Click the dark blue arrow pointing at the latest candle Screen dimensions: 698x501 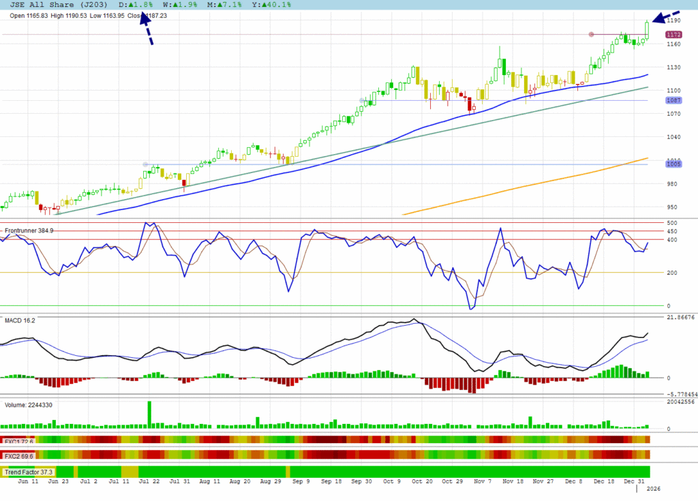[665, 18]
